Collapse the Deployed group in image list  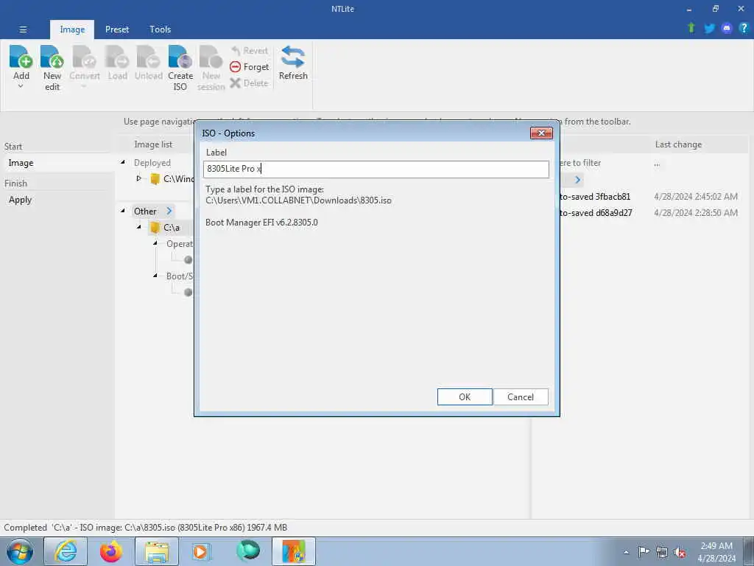(x=123, y=163)
